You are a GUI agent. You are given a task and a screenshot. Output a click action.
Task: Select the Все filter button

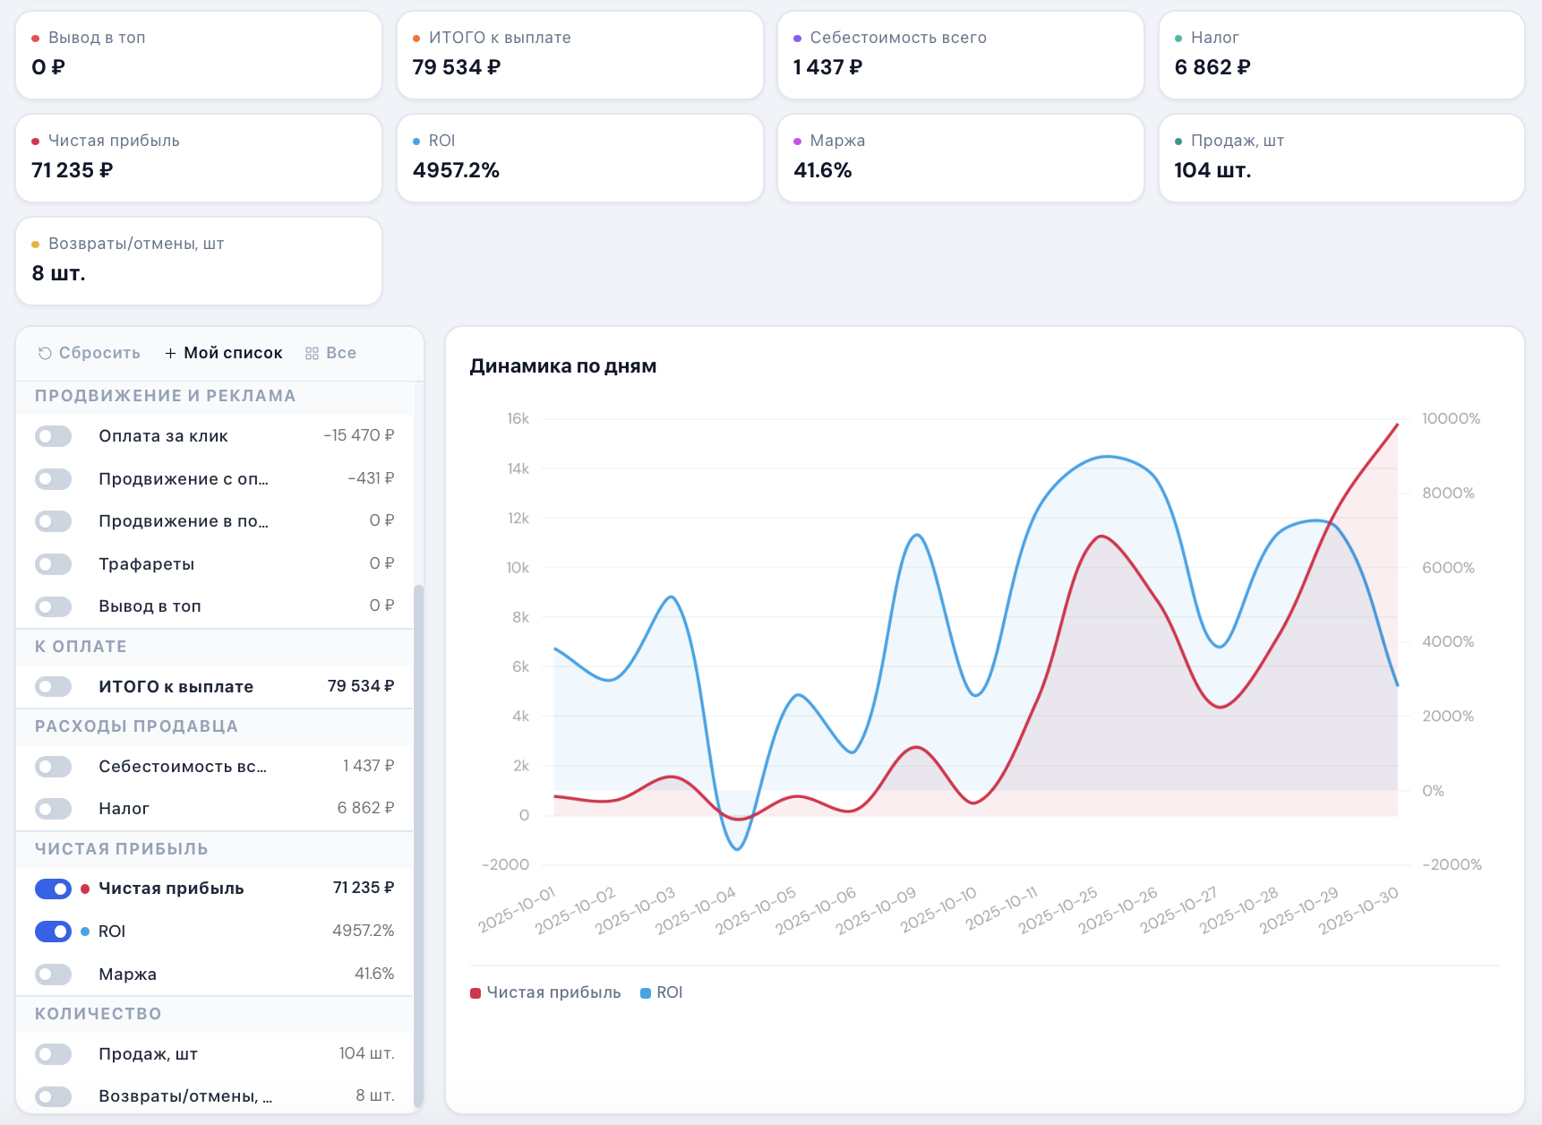(331, 353)
